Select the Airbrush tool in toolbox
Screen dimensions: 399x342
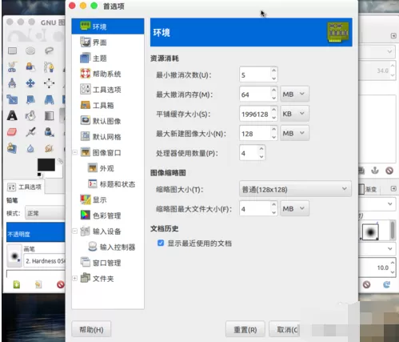30,131
